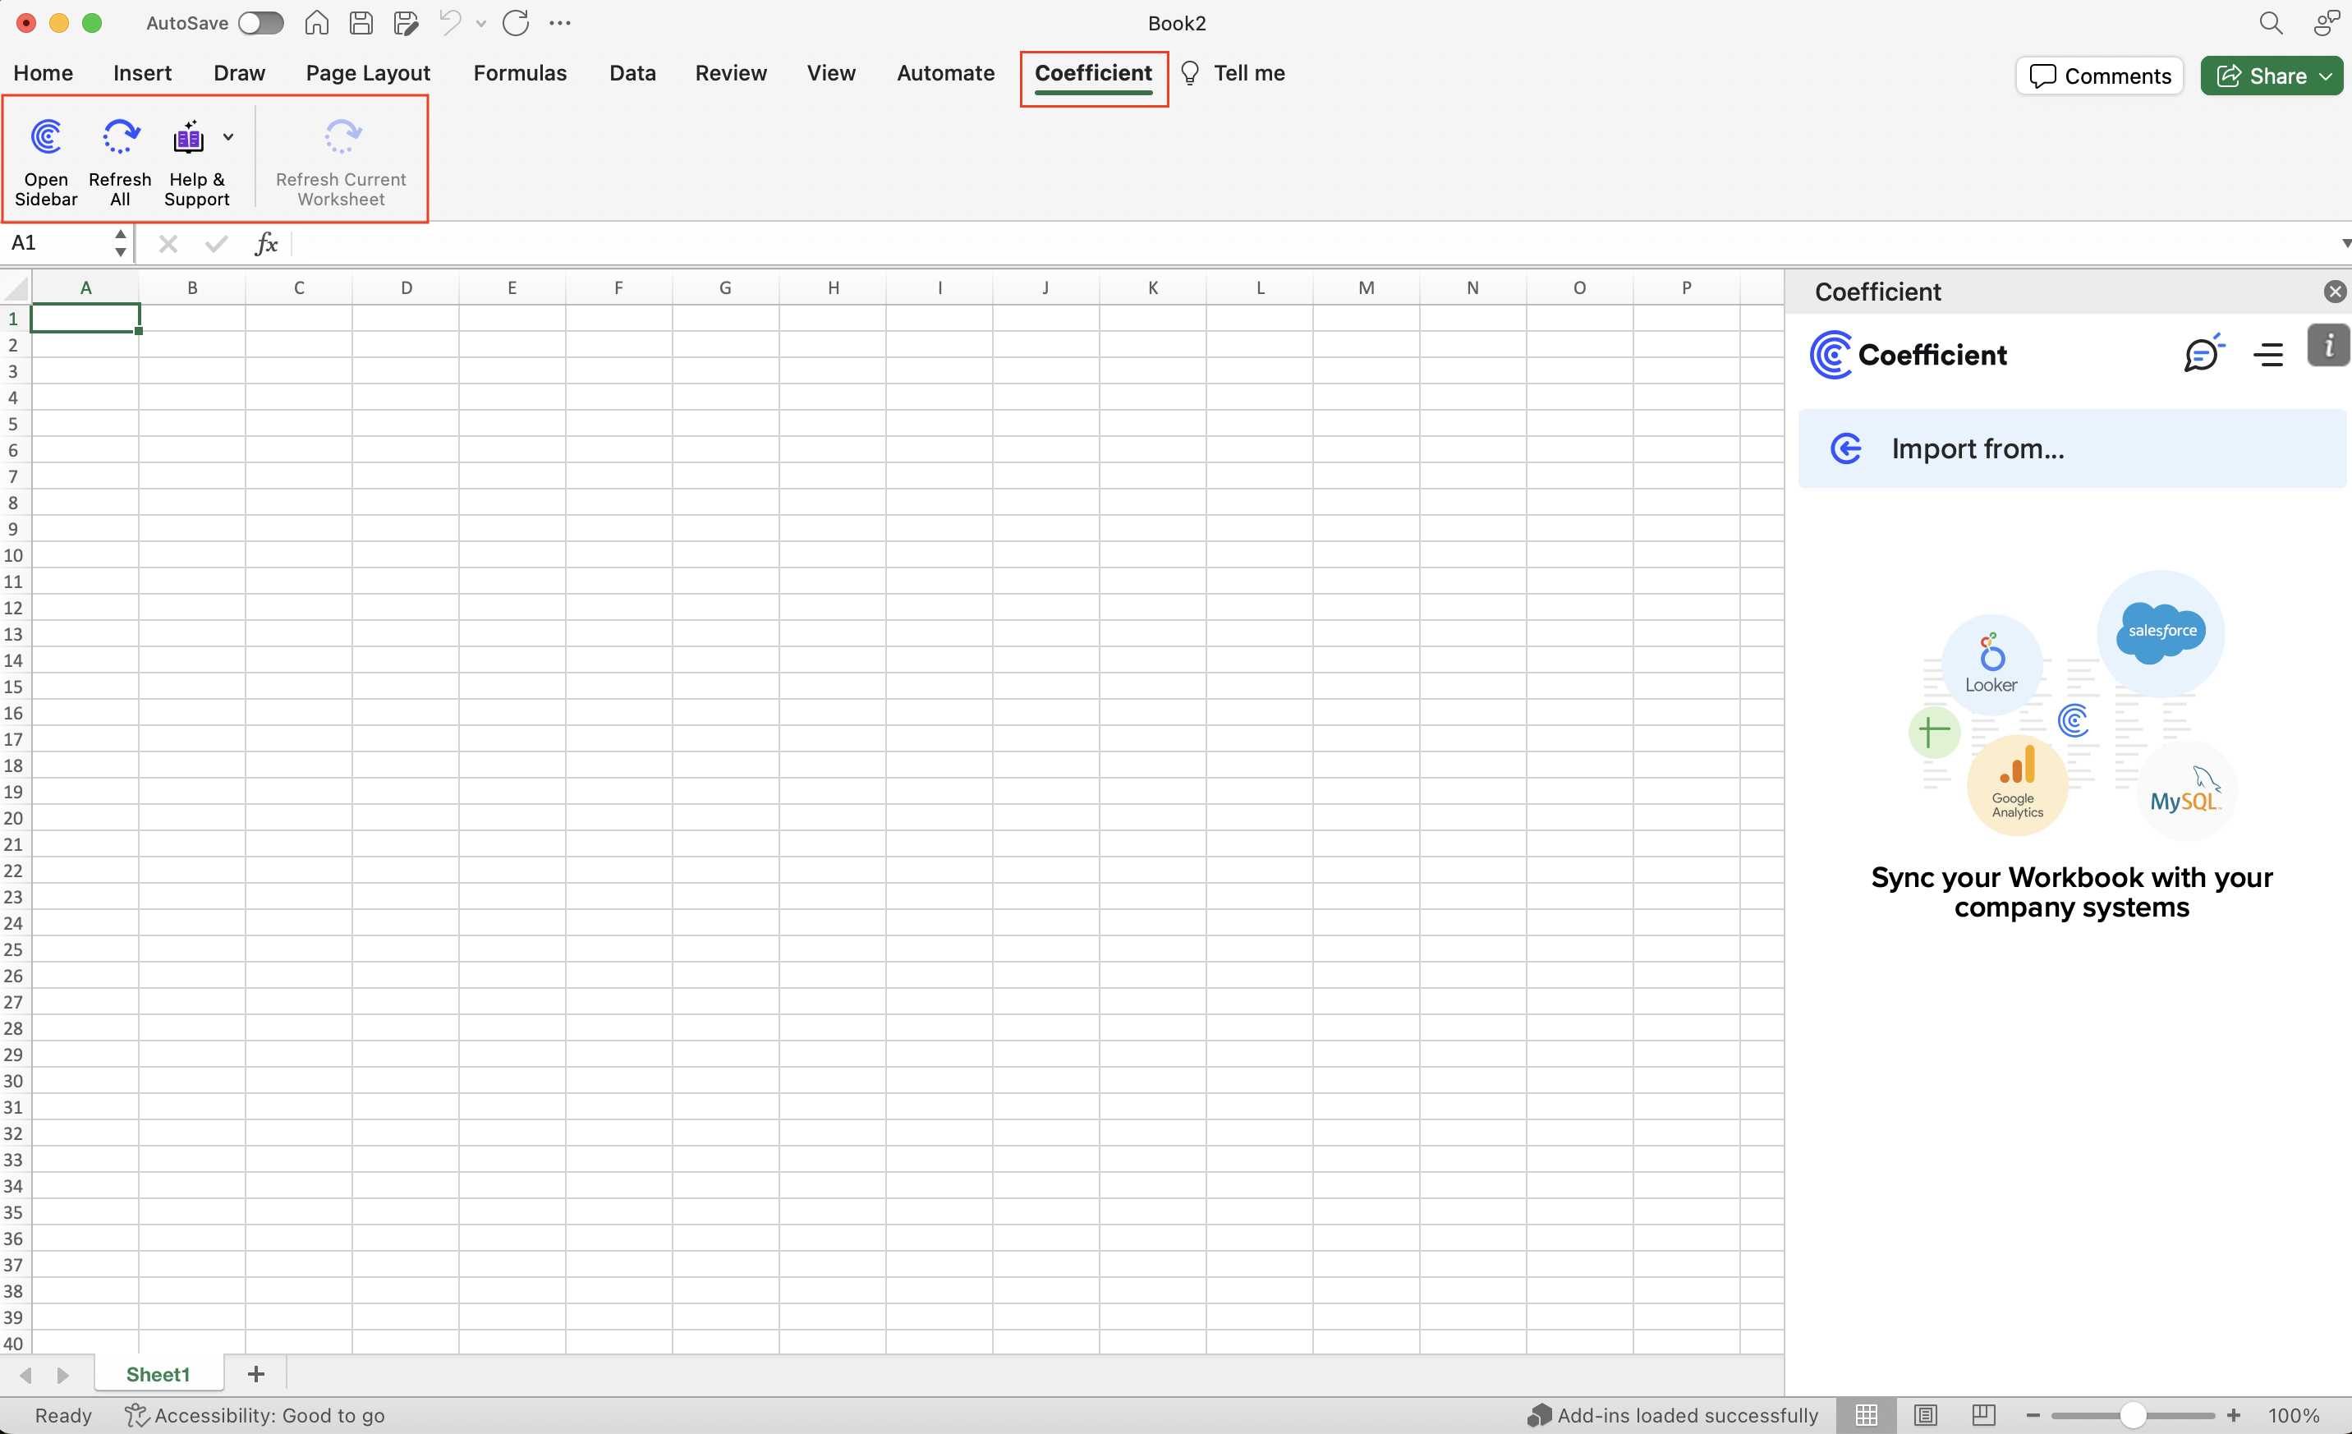Add a new sheet with plus button
Image resolution: width=2352 pixels, height=1434 pixels.
point(256,1374)
